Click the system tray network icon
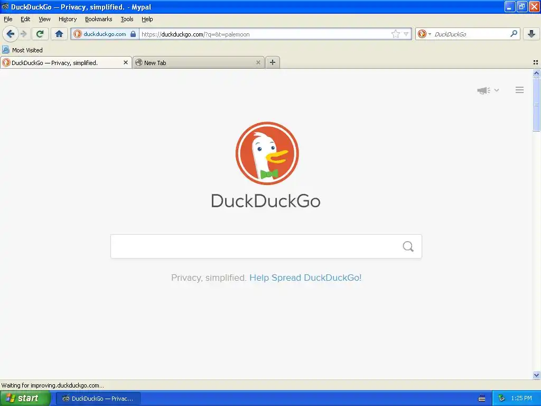Screen dimensions: 541x406 (x=502, y=399)
